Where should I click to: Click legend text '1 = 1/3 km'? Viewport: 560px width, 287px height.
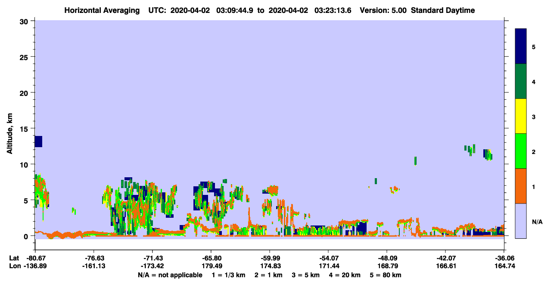click(229, 275)
